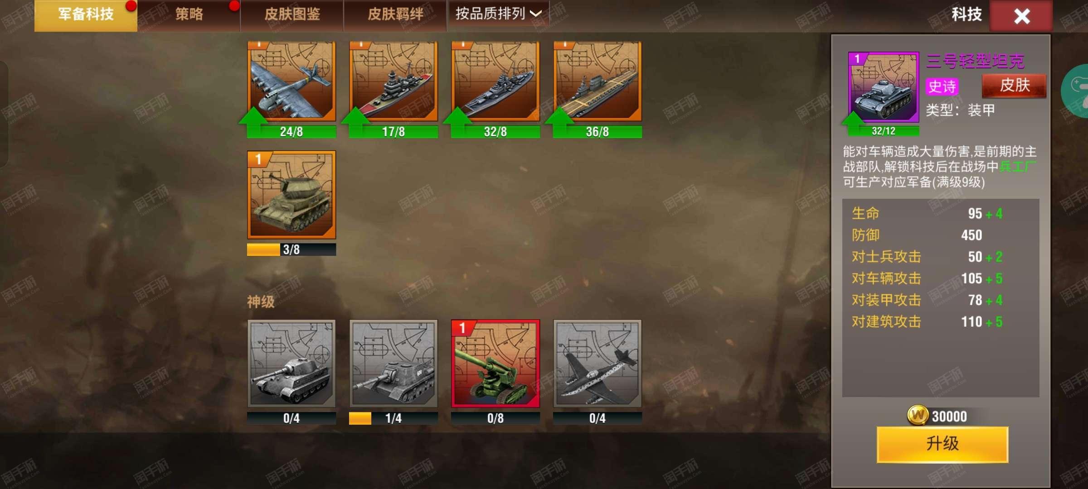1088x489 pixels.
Task: Select the self-propelled gun card showing 1/4
Action: [393, 364]
